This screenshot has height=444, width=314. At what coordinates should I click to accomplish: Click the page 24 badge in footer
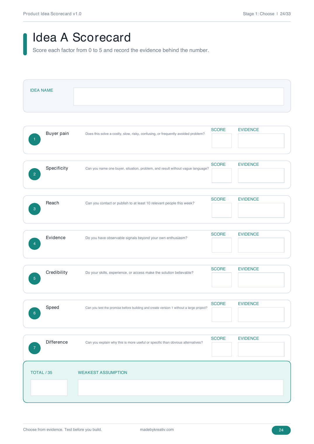[x=281, y=430]
